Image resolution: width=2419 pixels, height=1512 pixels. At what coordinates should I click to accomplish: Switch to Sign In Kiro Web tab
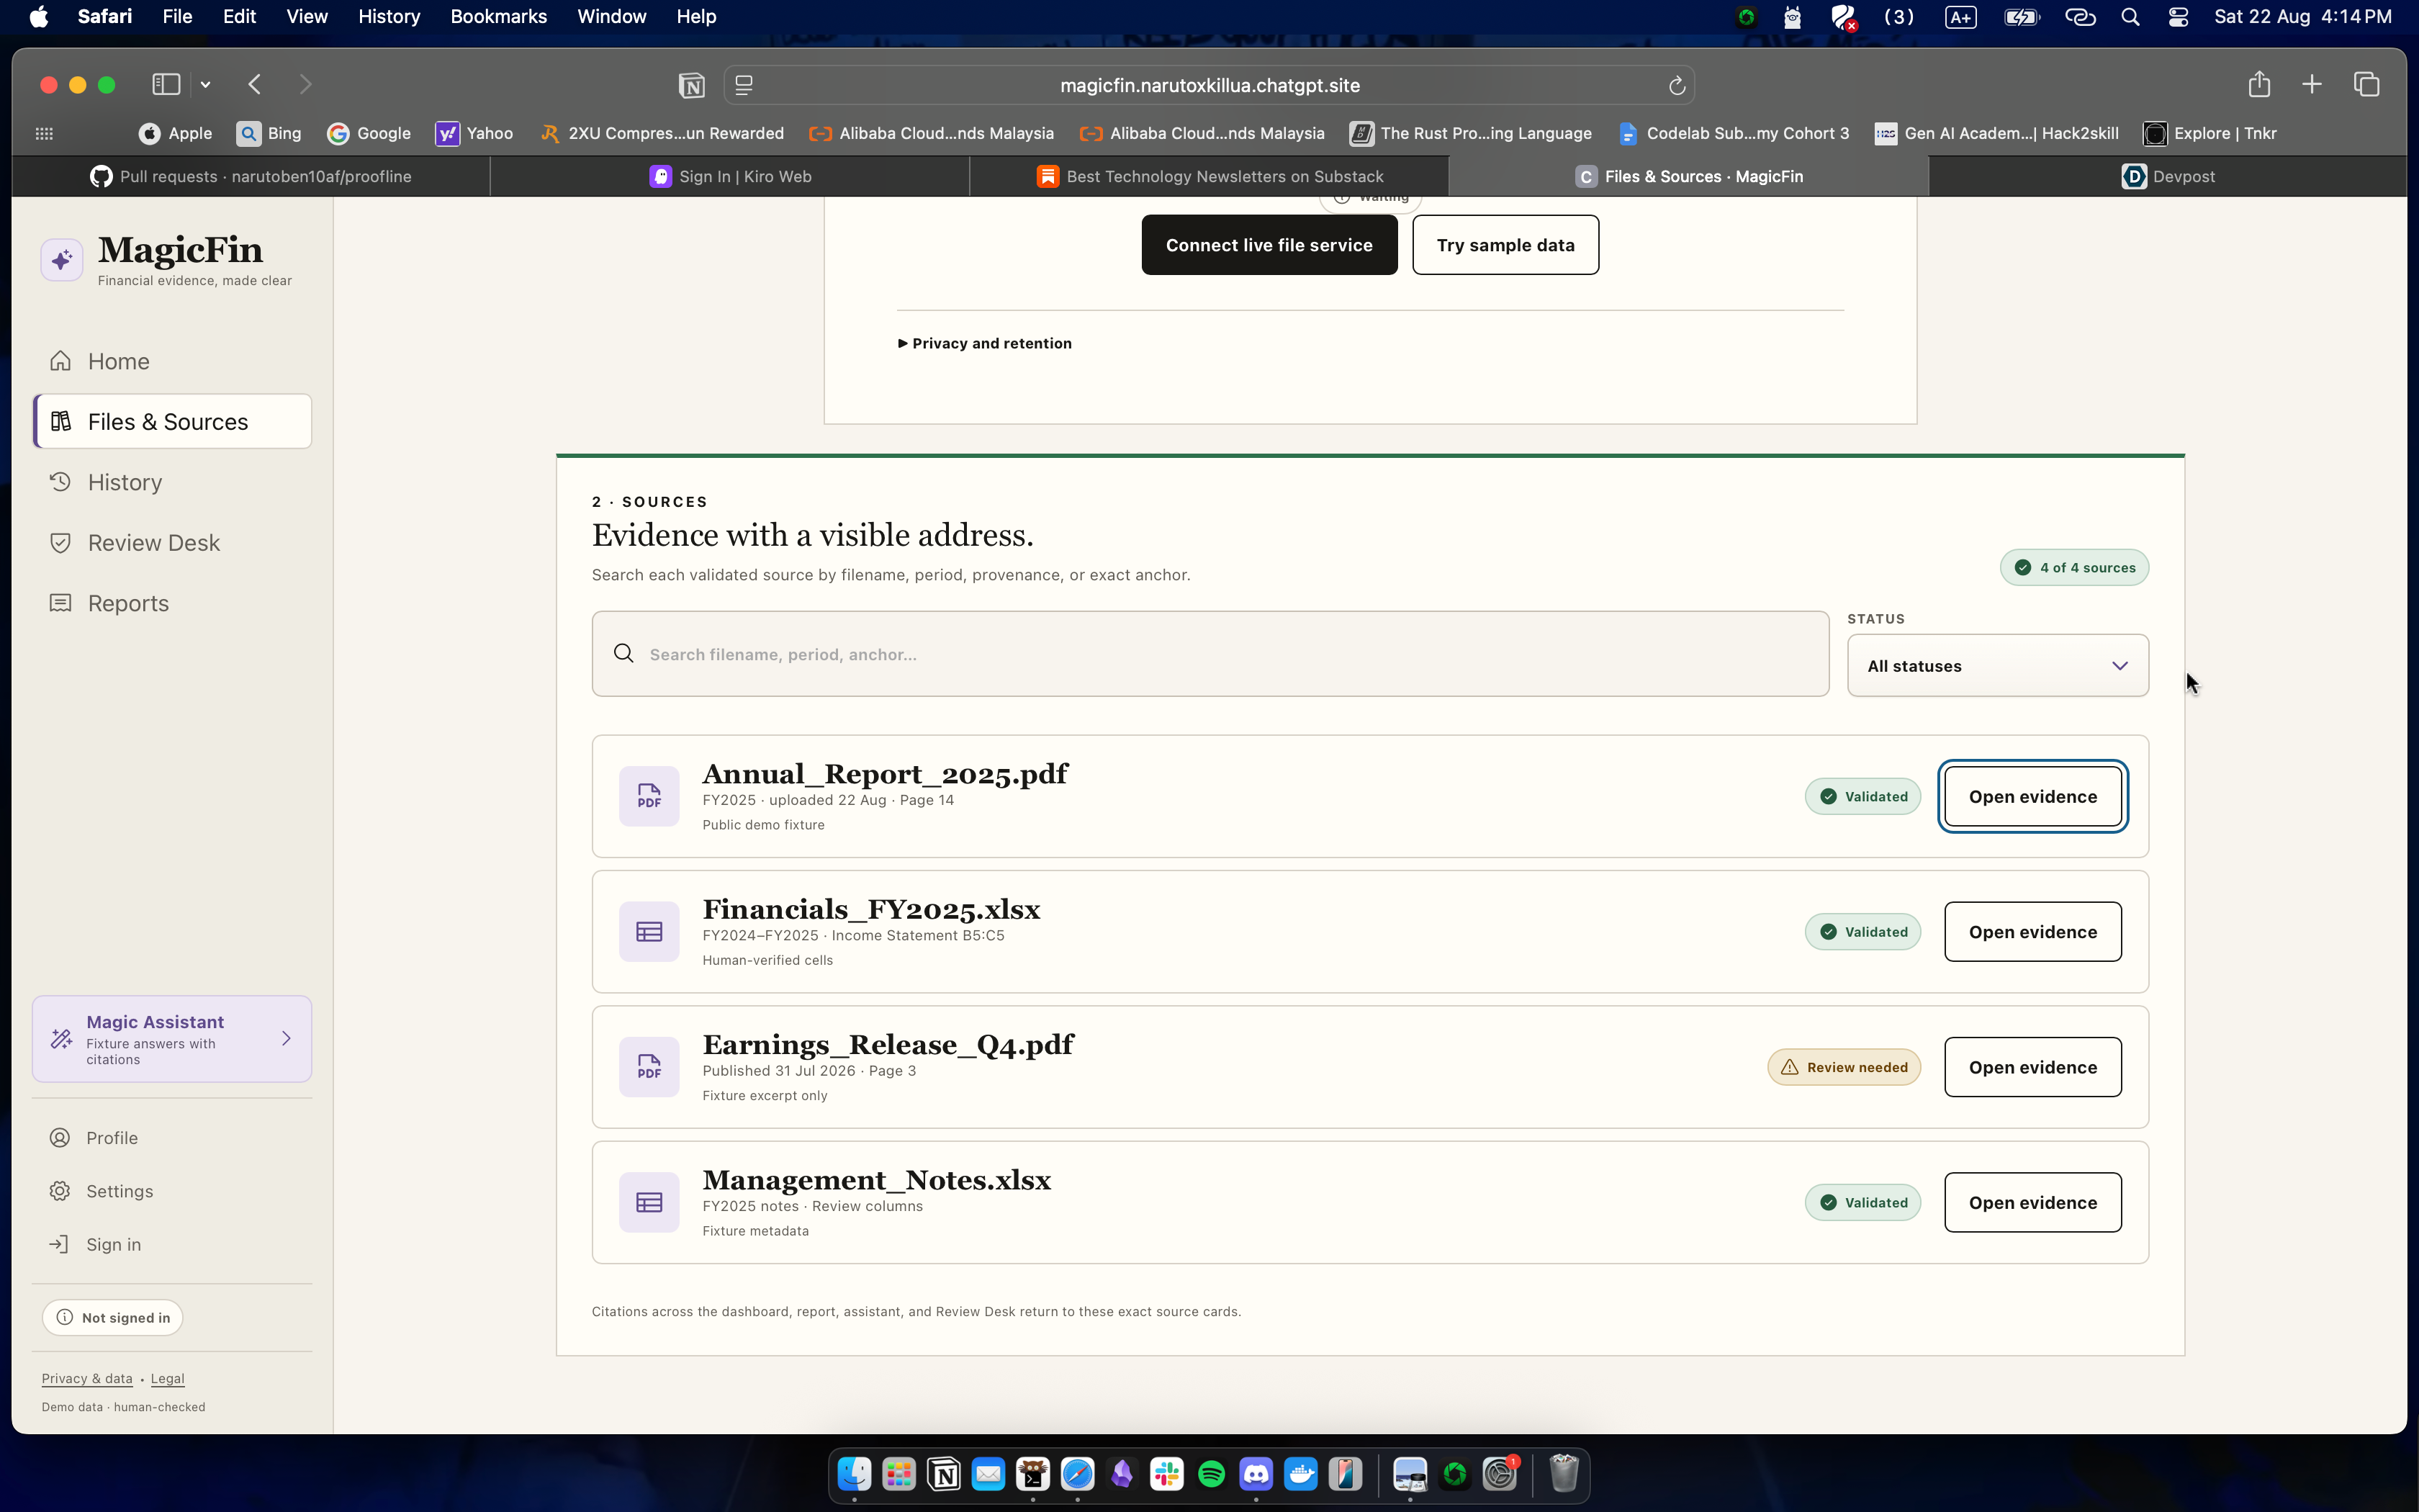click(x=730, y=176)
